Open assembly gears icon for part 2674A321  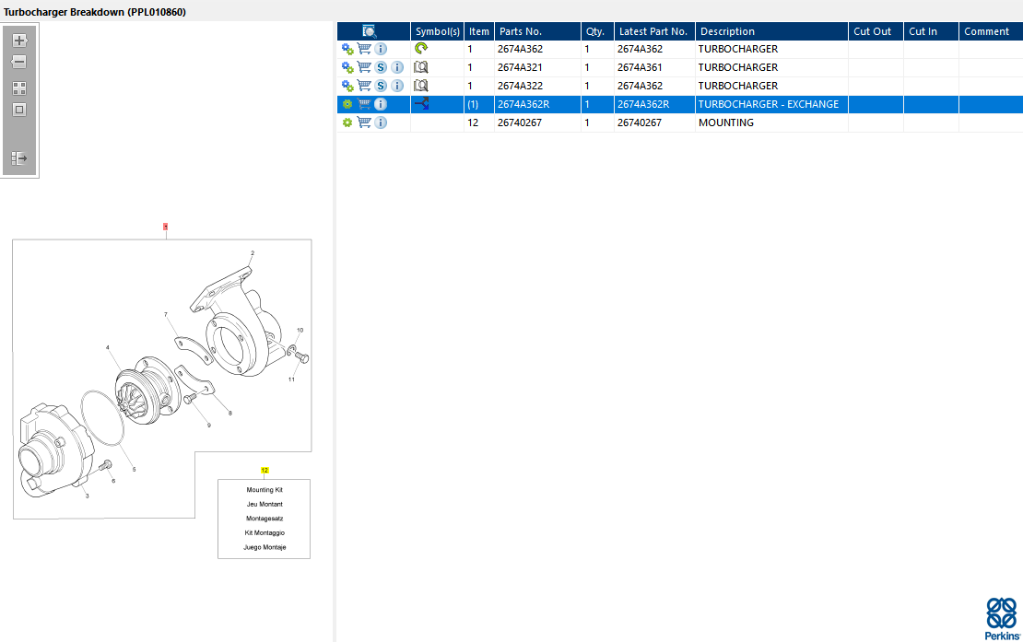pos(347,67)
